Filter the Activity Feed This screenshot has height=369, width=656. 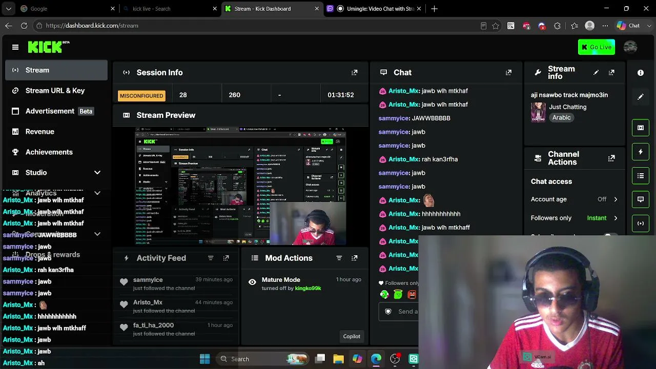click(211, 258)
